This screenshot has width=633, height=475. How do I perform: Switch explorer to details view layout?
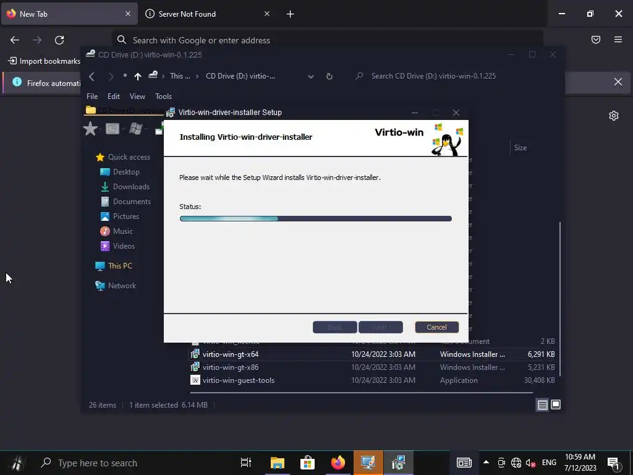click(x=543, y=404)
